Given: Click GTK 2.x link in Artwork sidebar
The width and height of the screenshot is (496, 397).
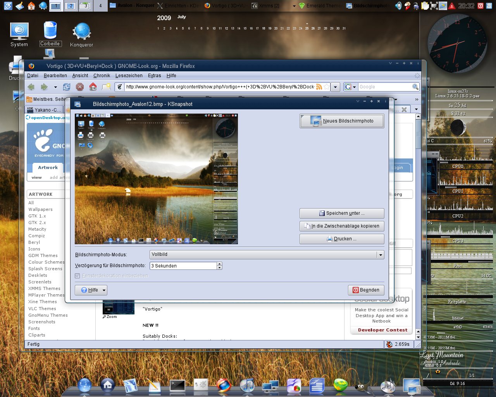Looking at the screenshot, I should click(37, 223).
